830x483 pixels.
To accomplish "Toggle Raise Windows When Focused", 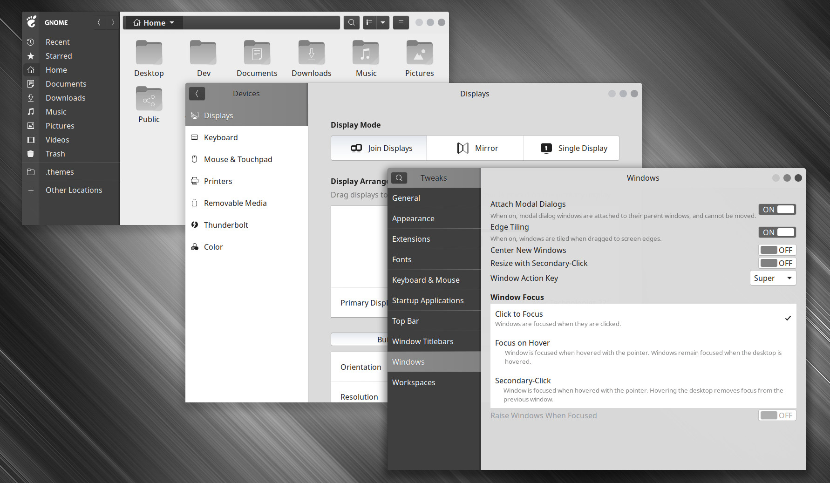I will pyautogui.click(x=777, y=415).
